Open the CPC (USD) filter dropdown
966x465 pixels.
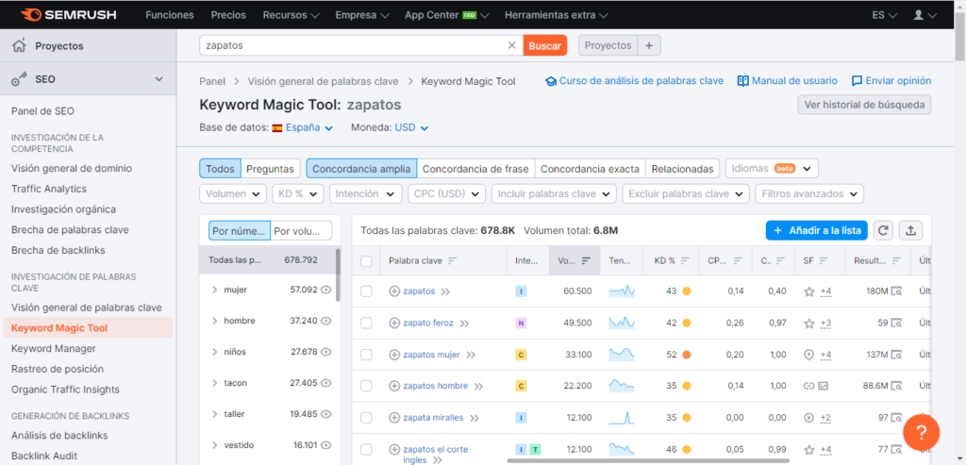tap(446, 193)
